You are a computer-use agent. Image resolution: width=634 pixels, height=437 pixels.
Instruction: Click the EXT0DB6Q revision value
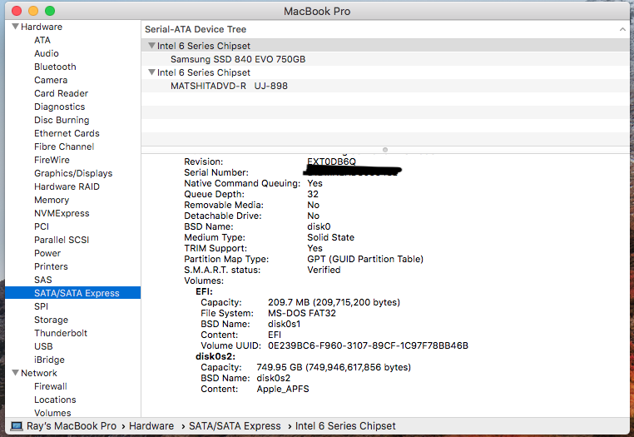tap(331, 161)
